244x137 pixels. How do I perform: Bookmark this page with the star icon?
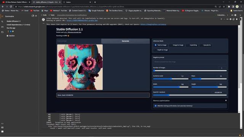pyautogui.click(x=224, y=7)
